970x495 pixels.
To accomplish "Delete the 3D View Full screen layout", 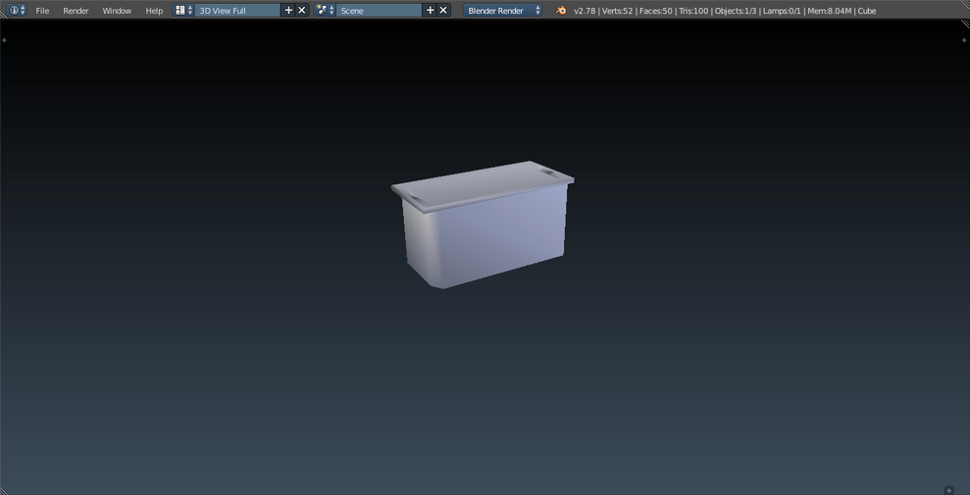I will click(x=302, y=10).
